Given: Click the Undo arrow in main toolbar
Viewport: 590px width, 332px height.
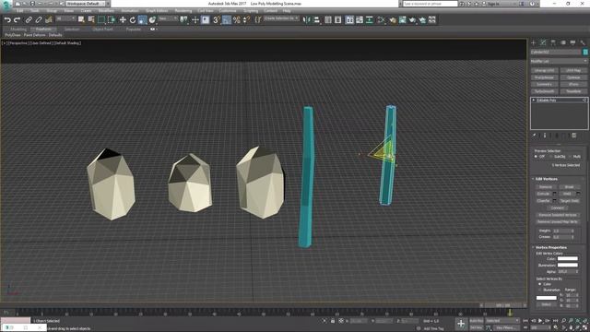Looking at the screenshot, I should point(7,20).
